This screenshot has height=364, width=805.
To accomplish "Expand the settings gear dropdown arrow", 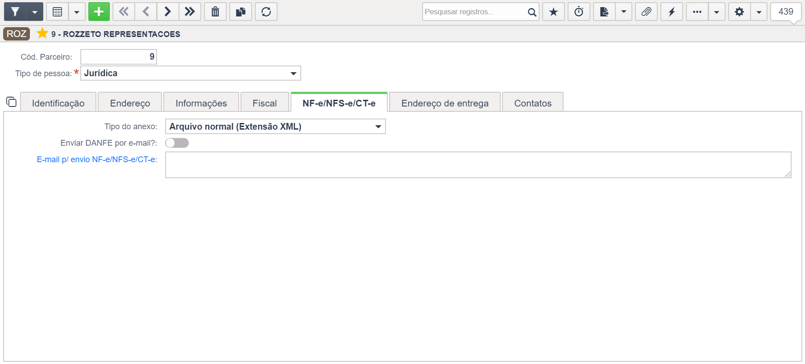I will 759,12.
